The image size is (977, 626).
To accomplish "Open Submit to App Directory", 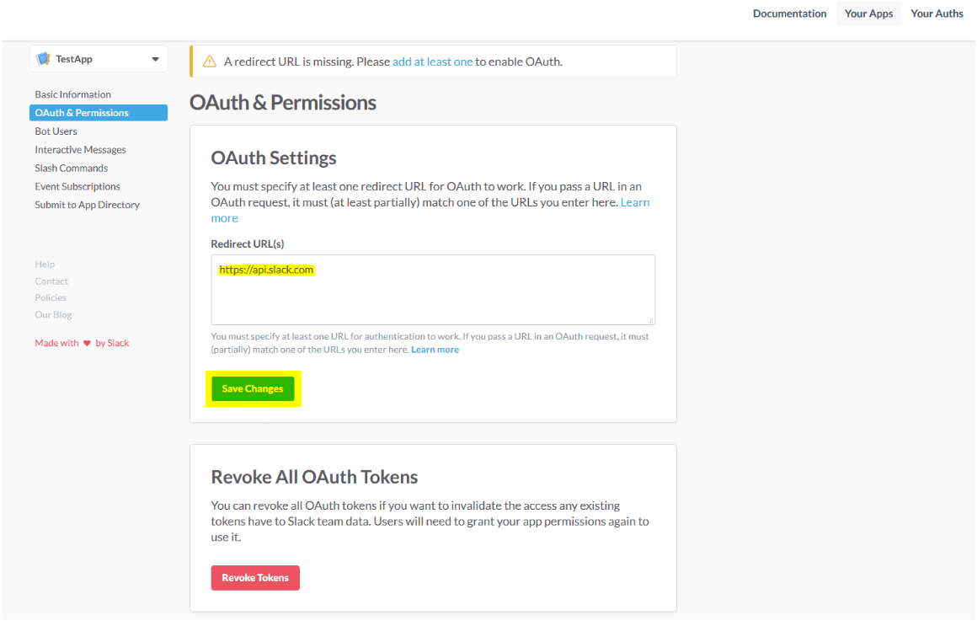I will tap(88, 205).
